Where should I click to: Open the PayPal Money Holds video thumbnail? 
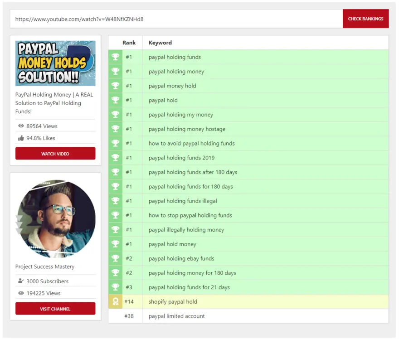click(x=55, y=63)
